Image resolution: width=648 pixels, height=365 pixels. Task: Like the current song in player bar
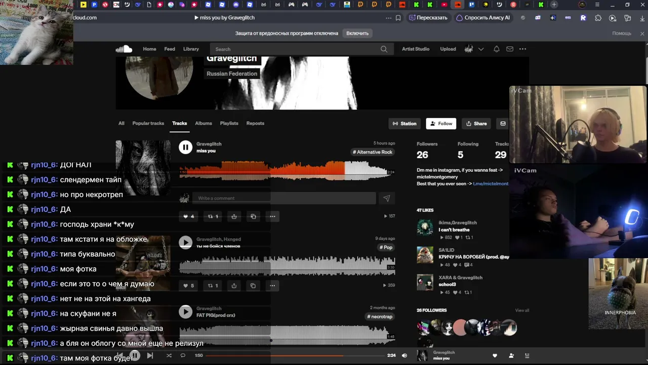pos(495,356)
